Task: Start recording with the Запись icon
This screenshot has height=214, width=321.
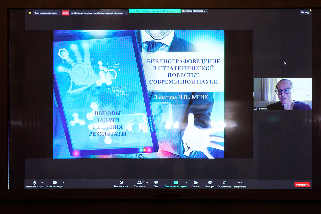Action: 196,183
